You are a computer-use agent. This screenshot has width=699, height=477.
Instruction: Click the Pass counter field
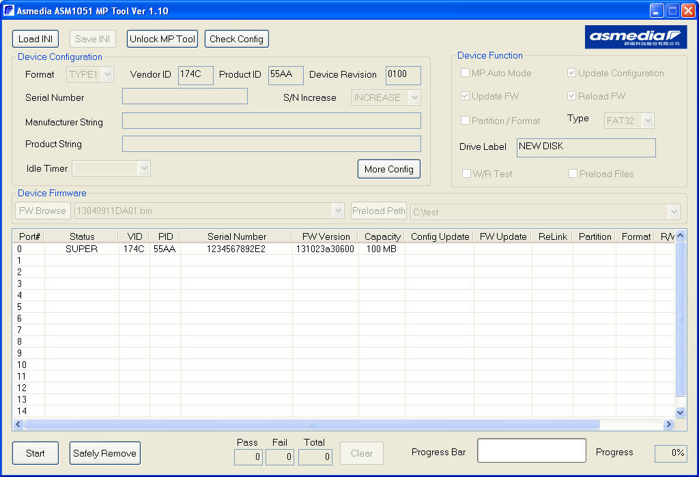248,457
